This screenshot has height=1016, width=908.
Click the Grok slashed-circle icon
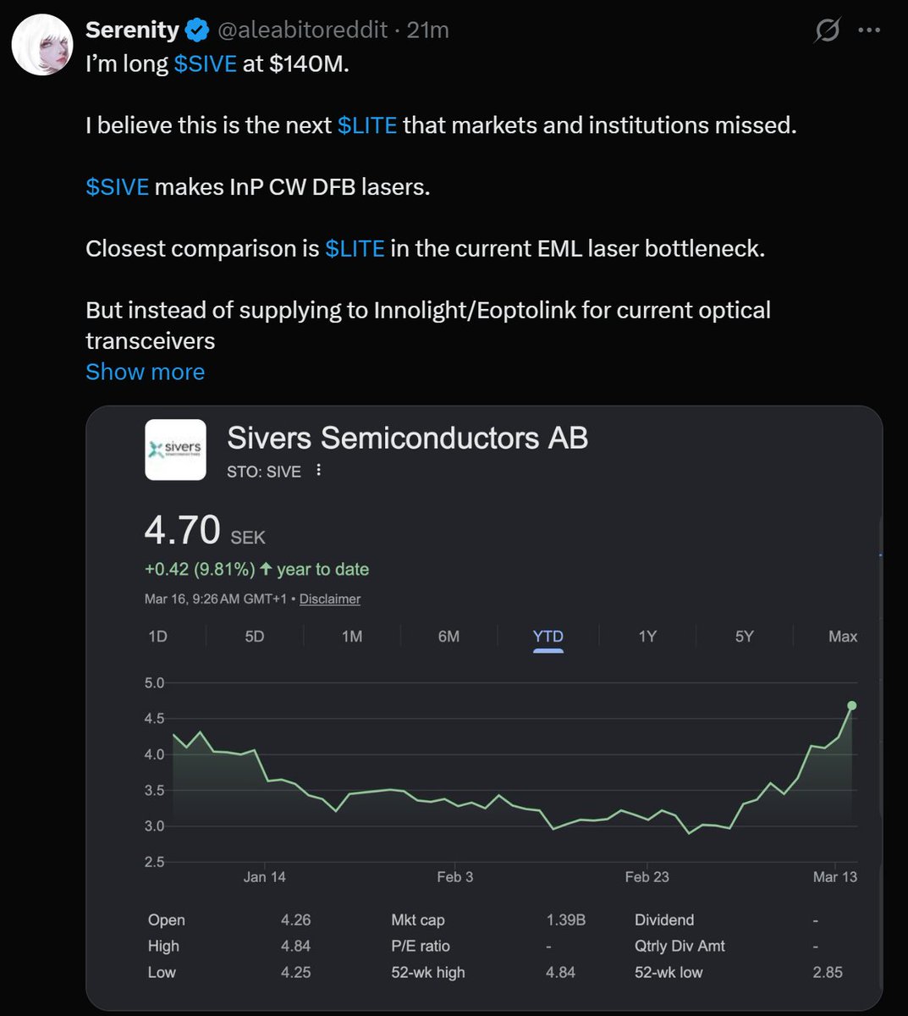pyautogui.click(x=827, y=31)
